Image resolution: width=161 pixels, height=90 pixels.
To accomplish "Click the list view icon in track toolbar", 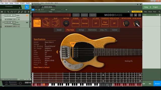I will point(2,12).
